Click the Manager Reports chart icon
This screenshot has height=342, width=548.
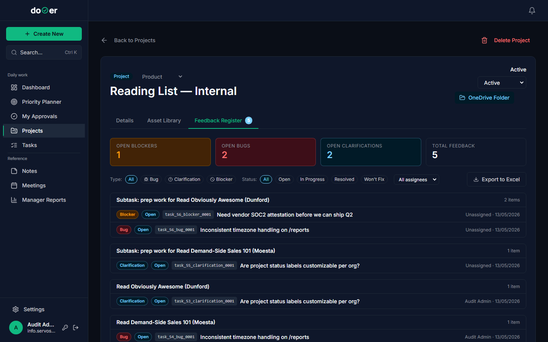click(14, 200)
